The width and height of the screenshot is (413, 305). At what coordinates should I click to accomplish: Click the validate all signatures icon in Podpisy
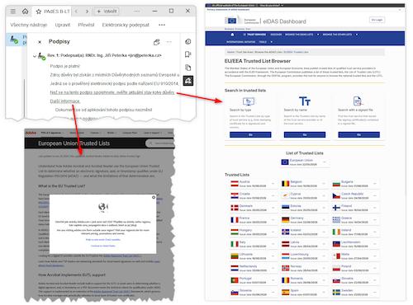tap(157, 42)
